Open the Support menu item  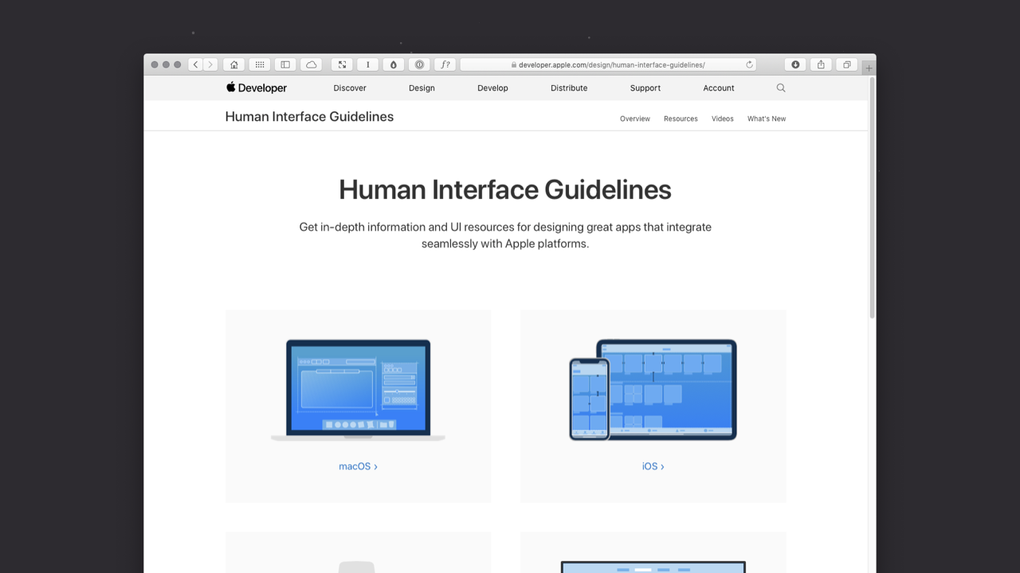pos(645,88)
